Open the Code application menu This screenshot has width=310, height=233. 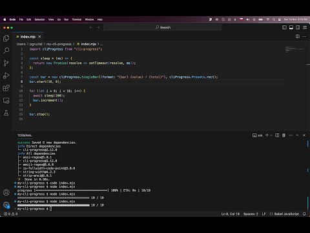click(12, 19)
